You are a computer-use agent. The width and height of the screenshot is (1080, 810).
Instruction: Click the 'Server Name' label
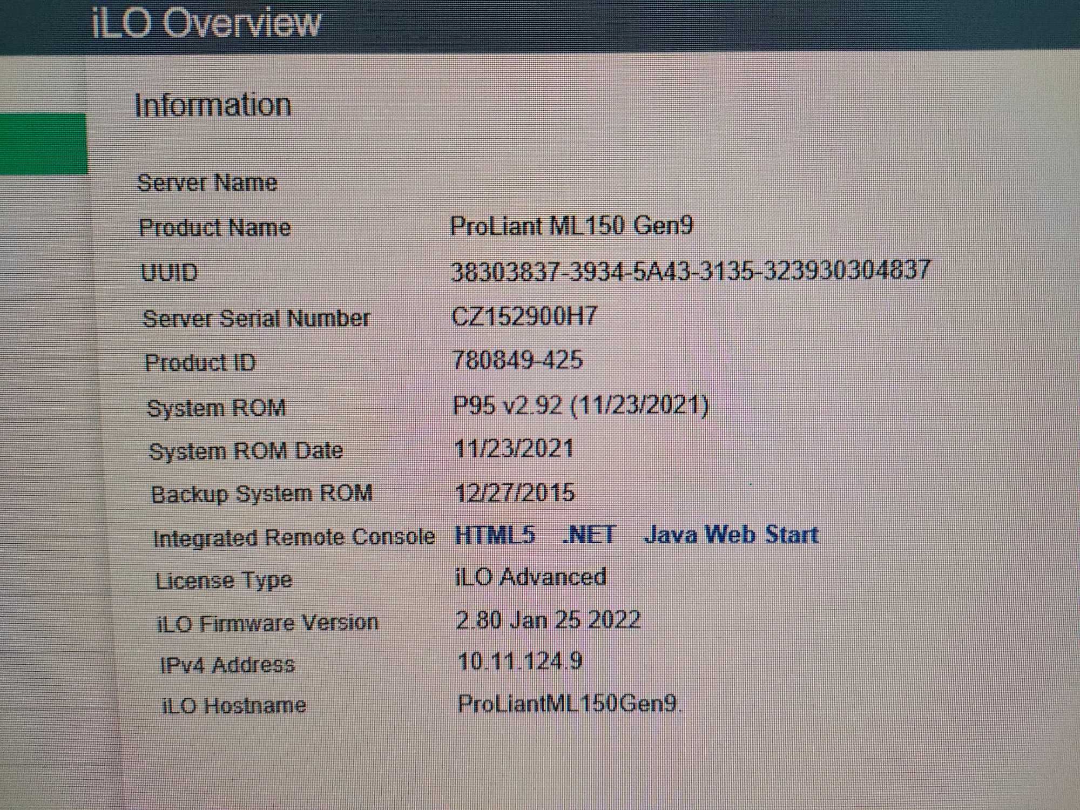207,183
